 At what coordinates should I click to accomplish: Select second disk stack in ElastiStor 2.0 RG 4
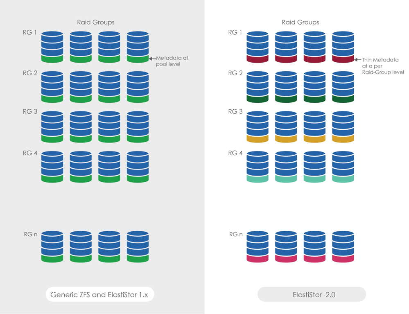tap(286, 167)
